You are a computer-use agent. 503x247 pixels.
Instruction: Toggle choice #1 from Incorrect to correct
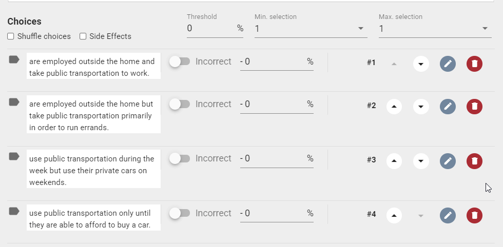180,61
